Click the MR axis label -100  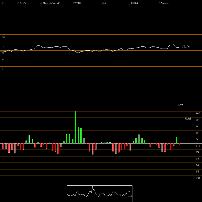(x=198, y=178)
